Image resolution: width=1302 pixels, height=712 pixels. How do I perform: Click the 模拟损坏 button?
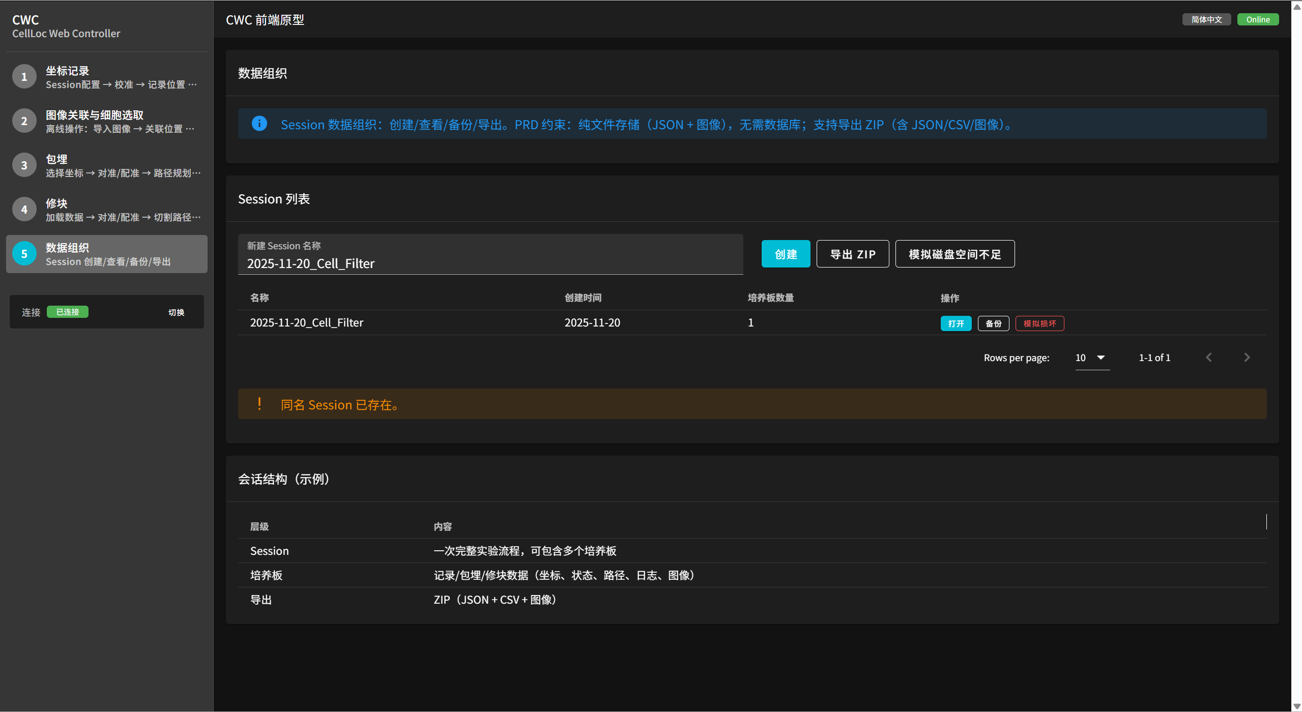[1039, 323]
